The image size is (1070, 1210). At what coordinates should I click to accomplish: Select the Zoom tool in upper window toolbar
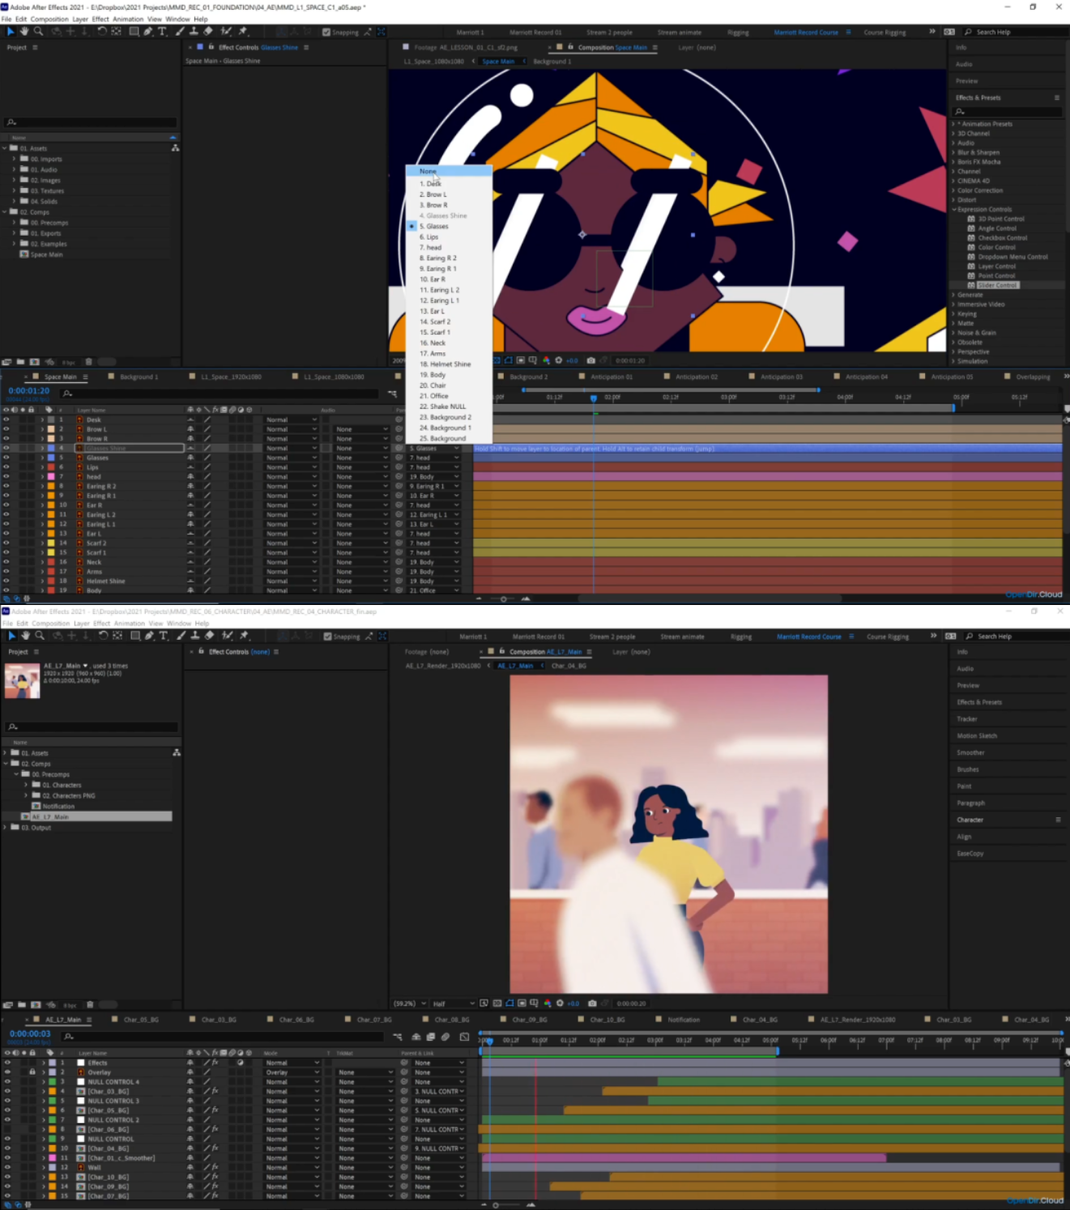pos(38,32)
